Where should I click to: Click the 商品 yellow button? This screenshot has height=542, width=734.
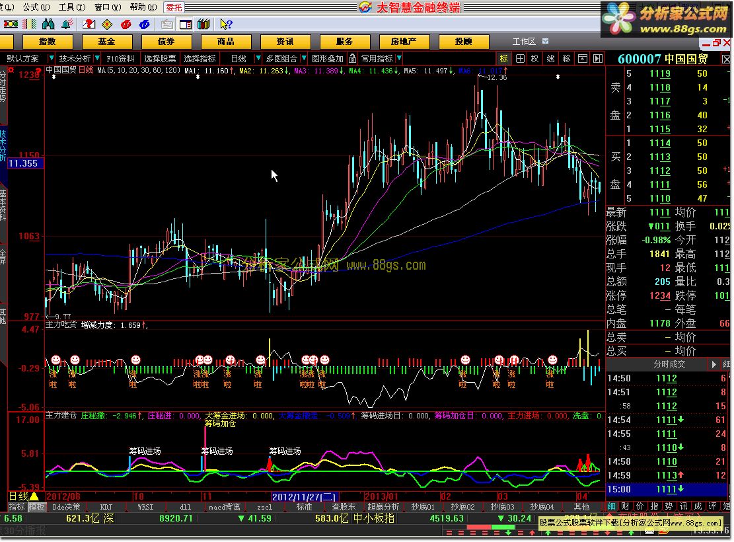(226, 42)
